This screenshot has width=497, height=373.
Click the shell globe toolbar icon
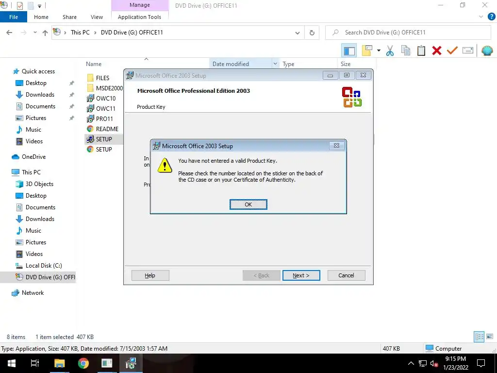[x=487, y=51]
